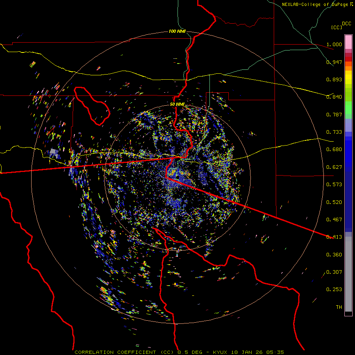The height and width of the screenshot is (355, 355).
Task: Select the 0.893 color bar value
Action: 334,79
